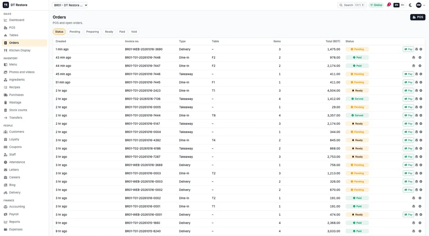Open the black POS button
Viewport: 429px width, 236px height.
(418, 17)
